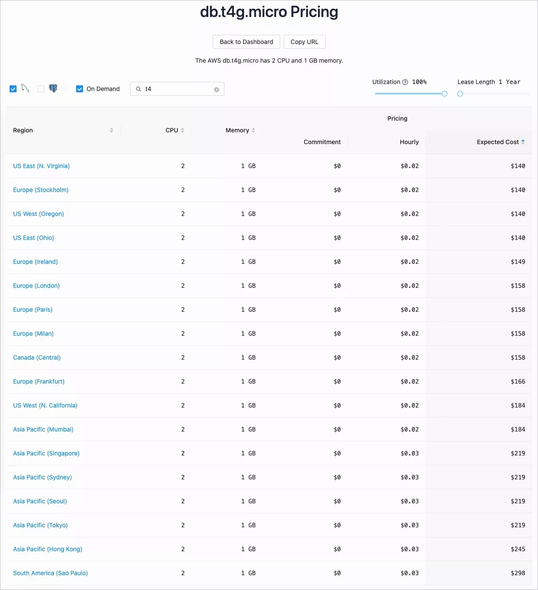Viewport: 538px width, 590px height.
Task: Click the MySQL dolphin icon
Action: (x=25, y=88)
